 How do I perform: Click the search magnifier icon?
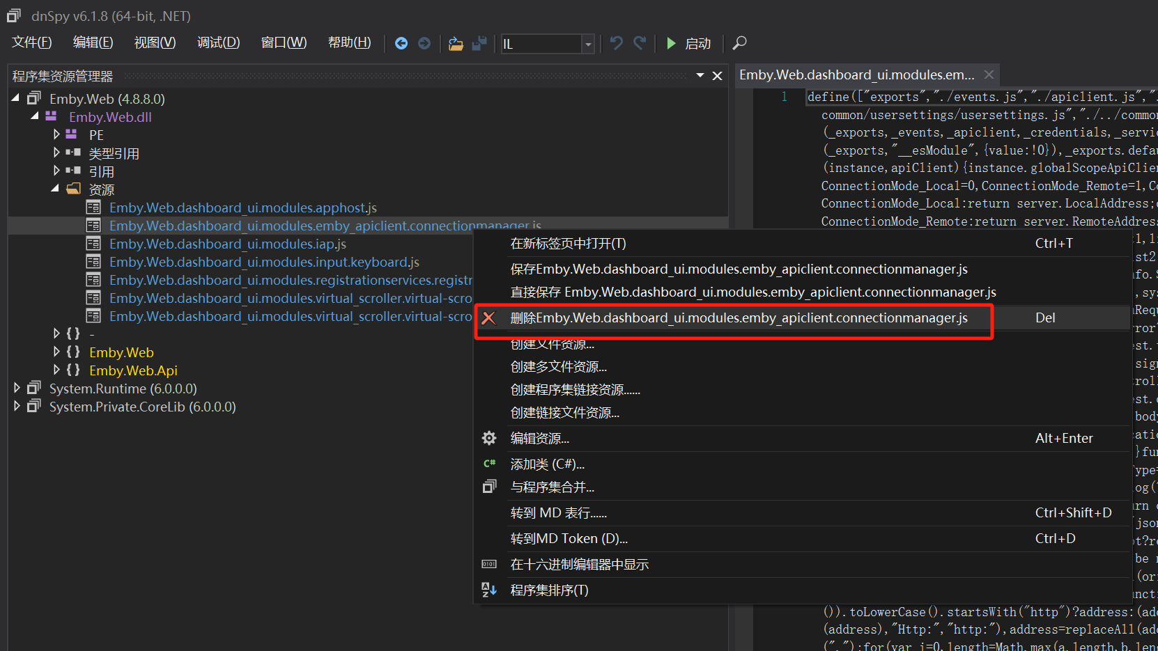click(739, 43)
